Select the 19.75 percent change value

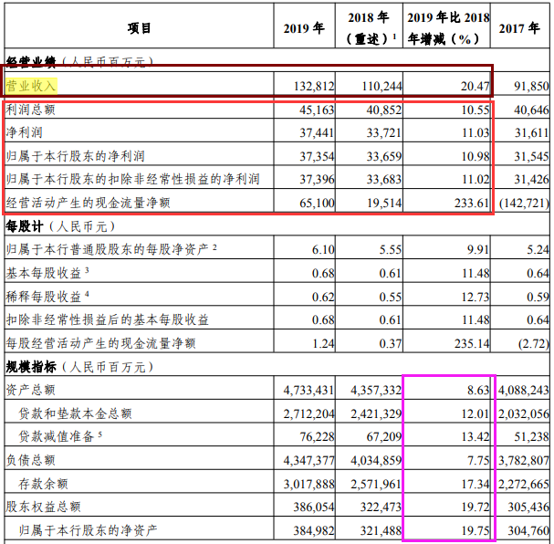(x=476, y=530)
